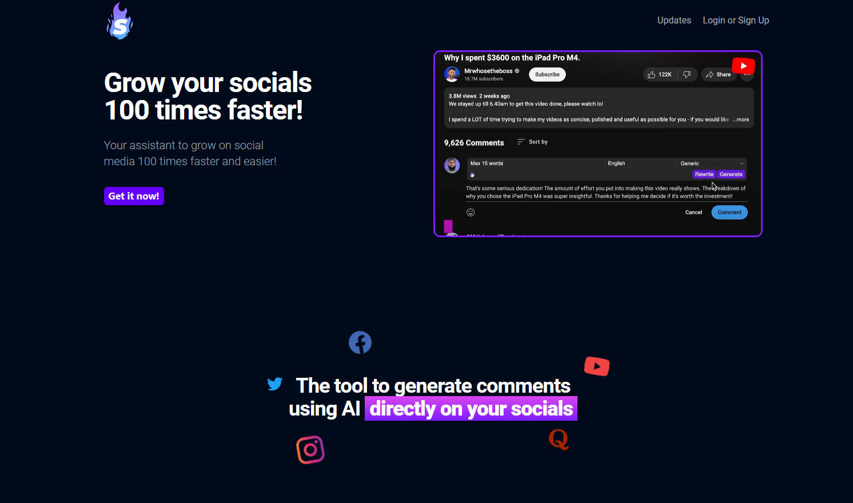Like the video with thumbs up
The image size is (853, 503).
pos(652,74)
